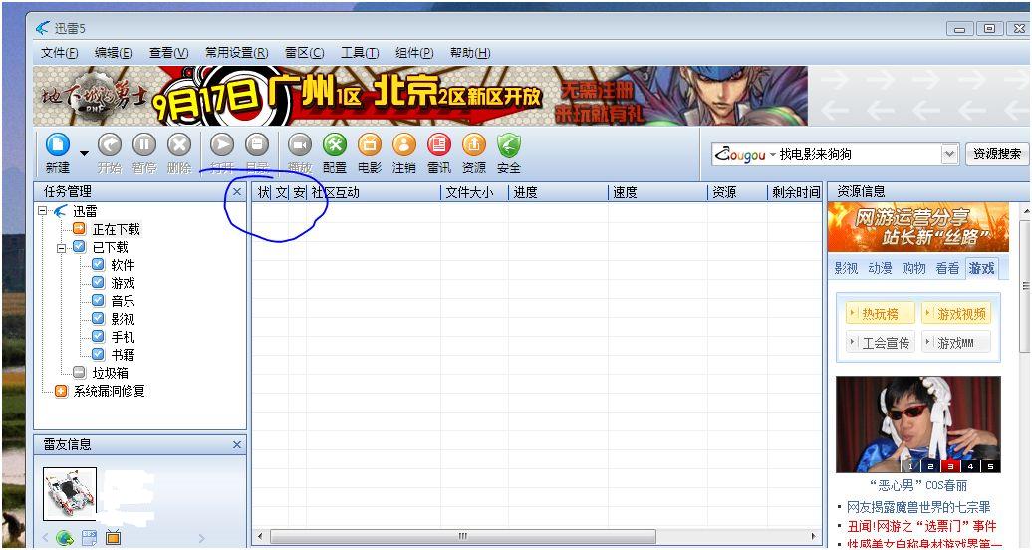This screenshot has width=1032, height=550.
Task: Click the 资源搜索 search button
Action: coord(997,154)
